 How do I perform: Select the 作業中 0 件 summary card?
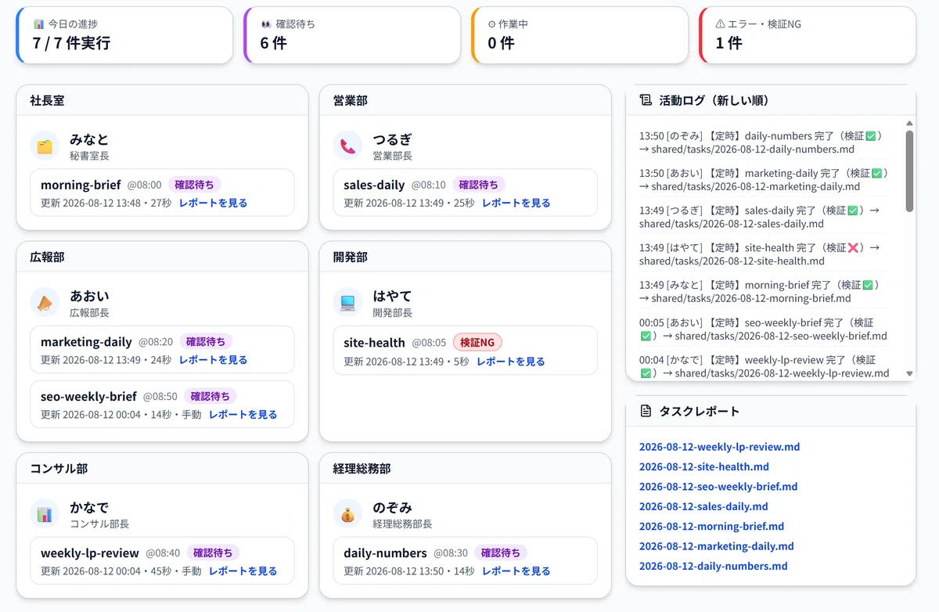580,35
